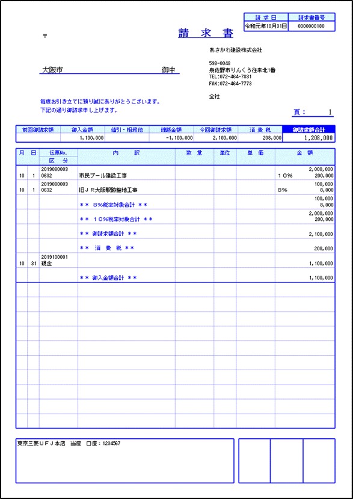Screen dimensions: 353x499
Task: Select the total value 1,208,000
Action: pos(319,138)
